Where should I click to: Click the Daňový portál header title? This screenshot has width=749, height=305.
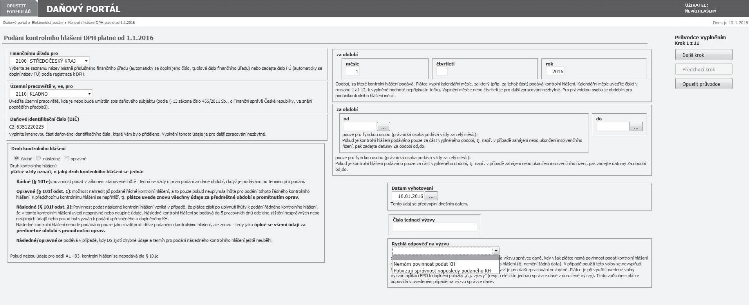tap(83, 9)
